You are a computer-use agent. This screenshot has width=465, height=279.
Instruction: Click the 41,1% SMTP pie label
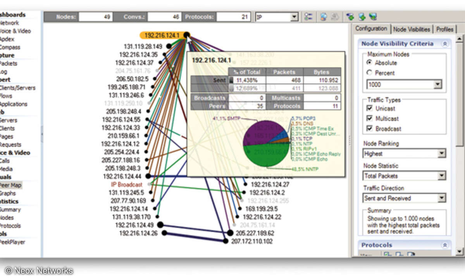tap(226, 119)
